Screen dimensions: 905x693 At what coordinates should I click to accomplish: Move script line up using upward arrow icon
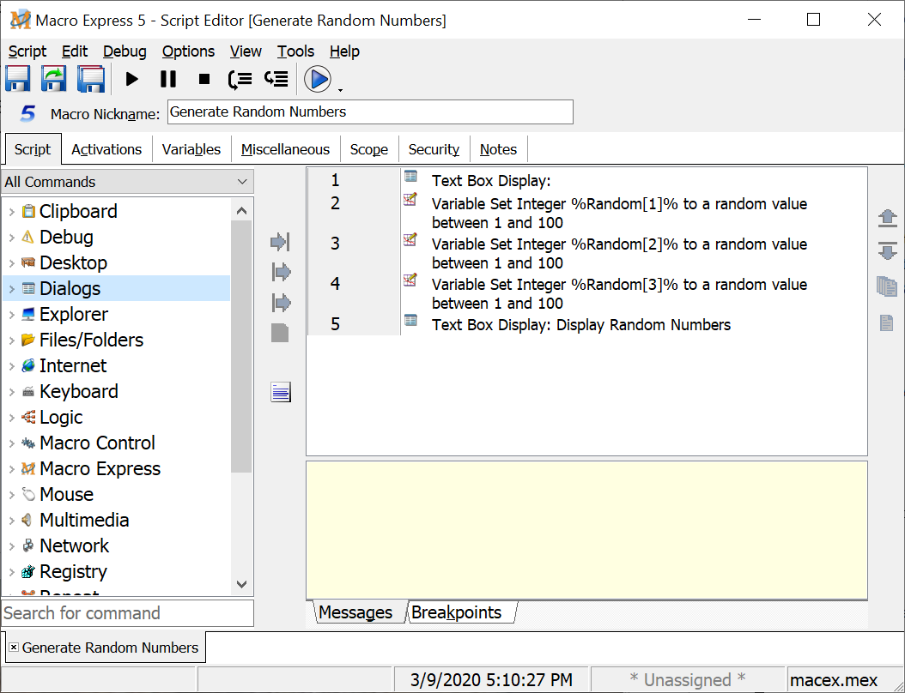tap(887, 218)
